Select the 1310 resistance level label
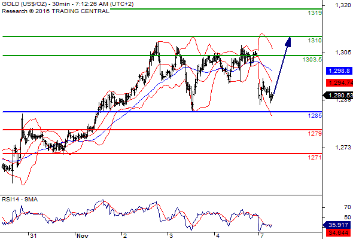The image size is (353, 239). pyautogui.click(x=315, y=41)
